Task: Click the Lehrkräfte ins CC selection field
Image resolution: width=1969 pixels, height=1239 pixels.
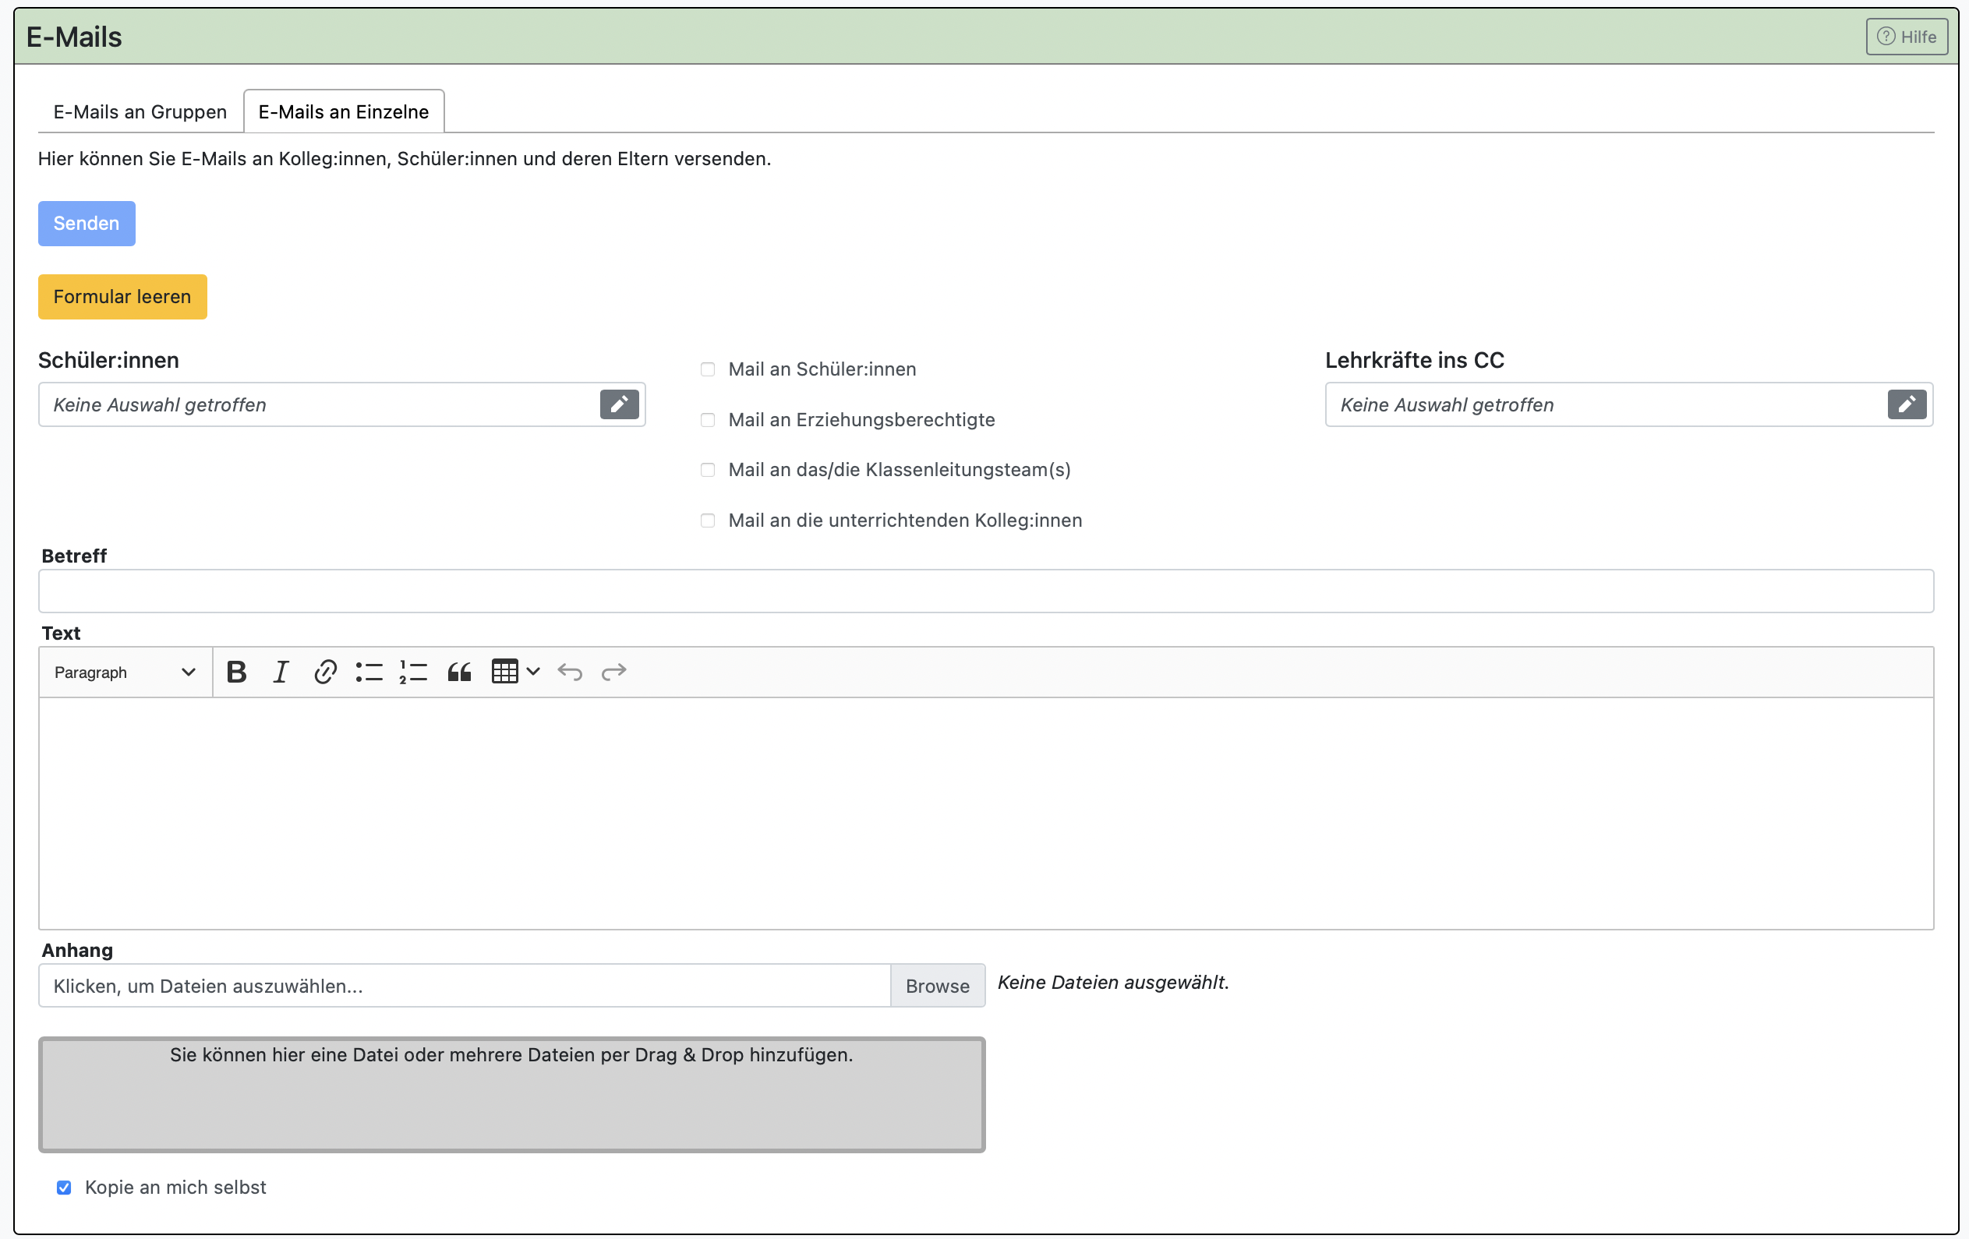Action: pos(1628,404)
